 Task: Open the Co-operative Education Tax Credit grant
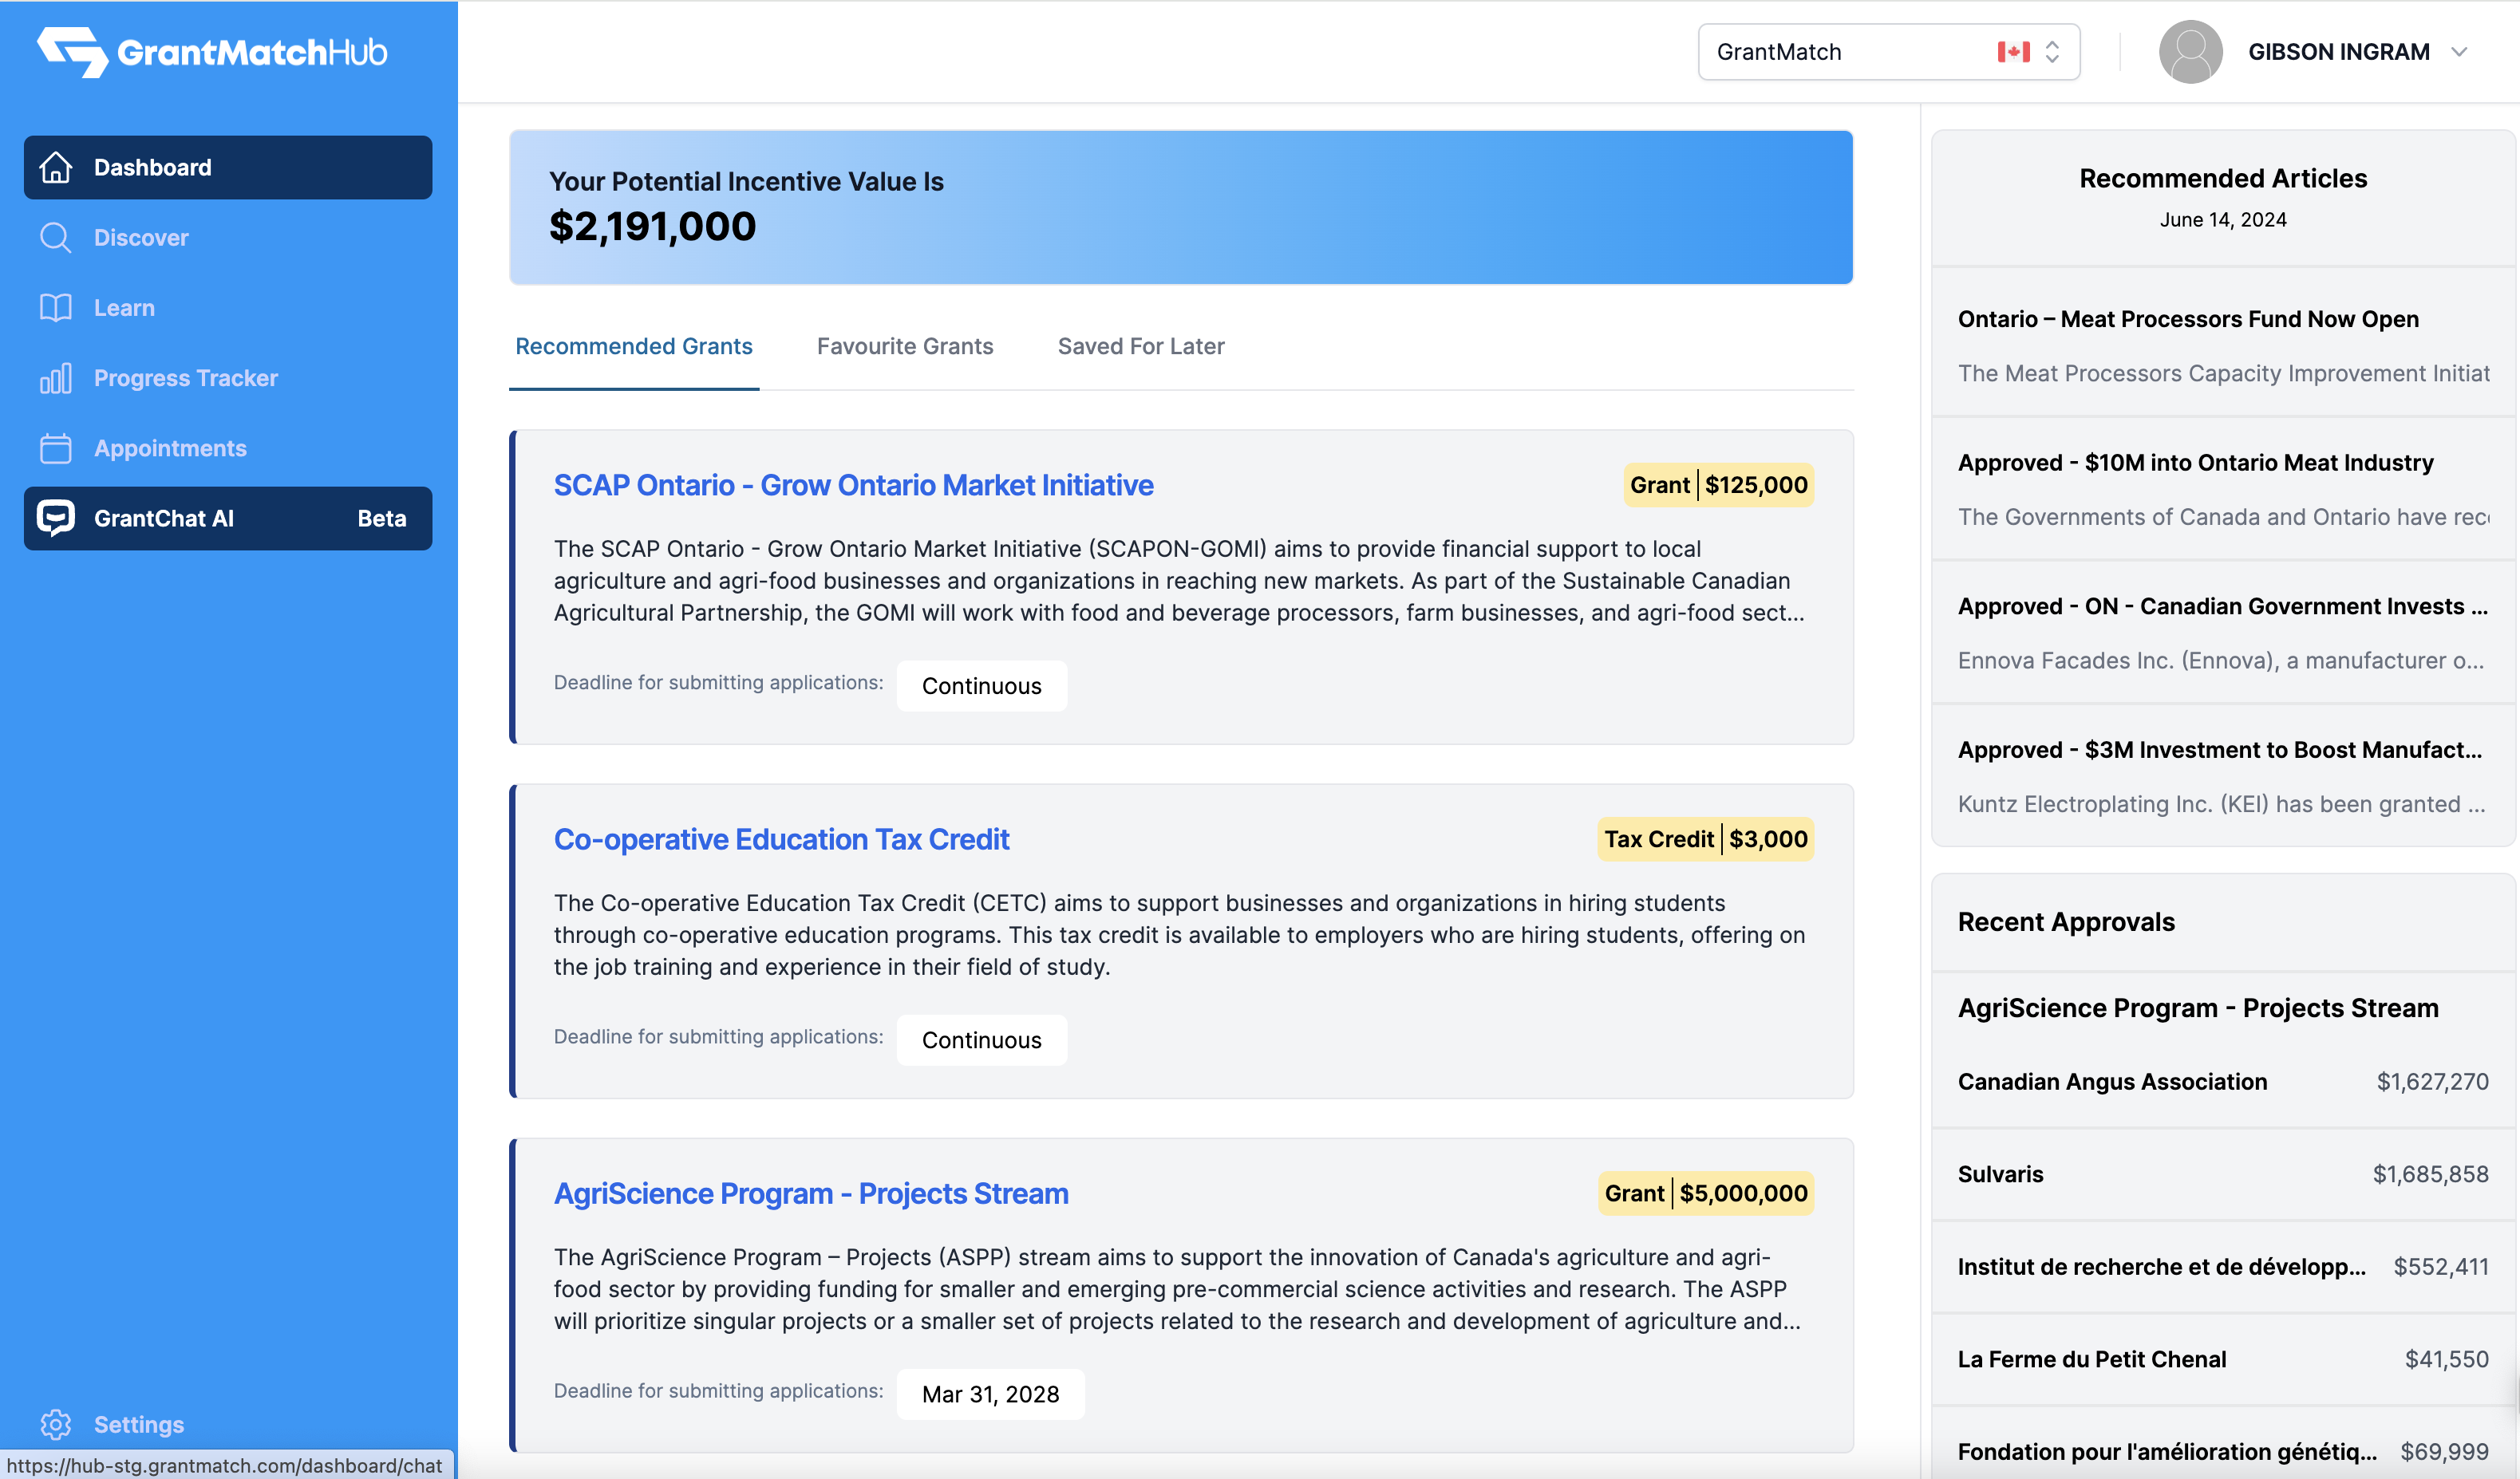[781, 839]
